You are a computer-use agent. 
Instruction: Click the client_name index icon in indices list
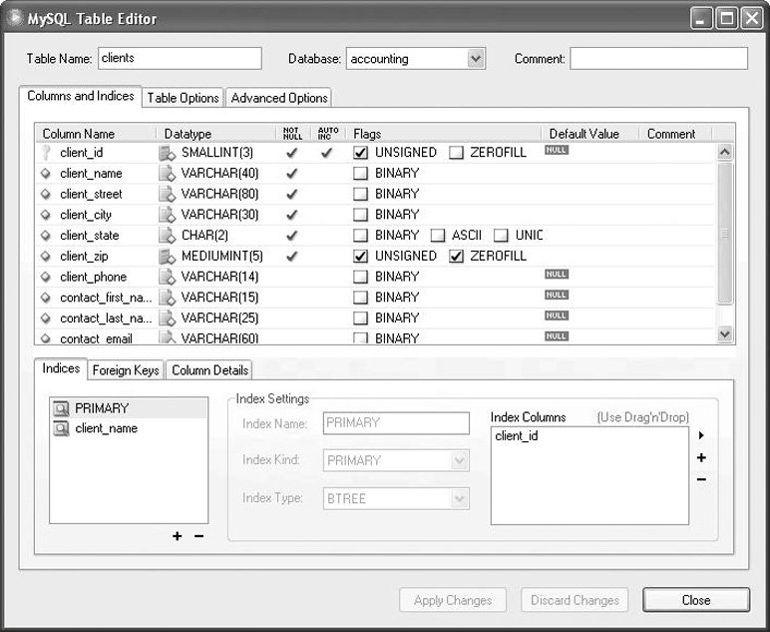click(x=62, y=428)
